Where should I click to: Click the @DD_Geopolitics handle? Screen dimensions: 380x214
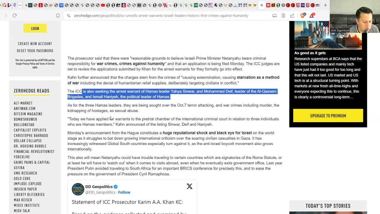pos(100,192)
